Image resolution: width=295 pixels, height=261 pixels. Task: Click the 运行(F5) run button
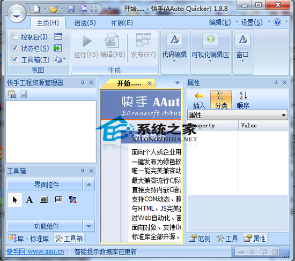pos(86,46)
